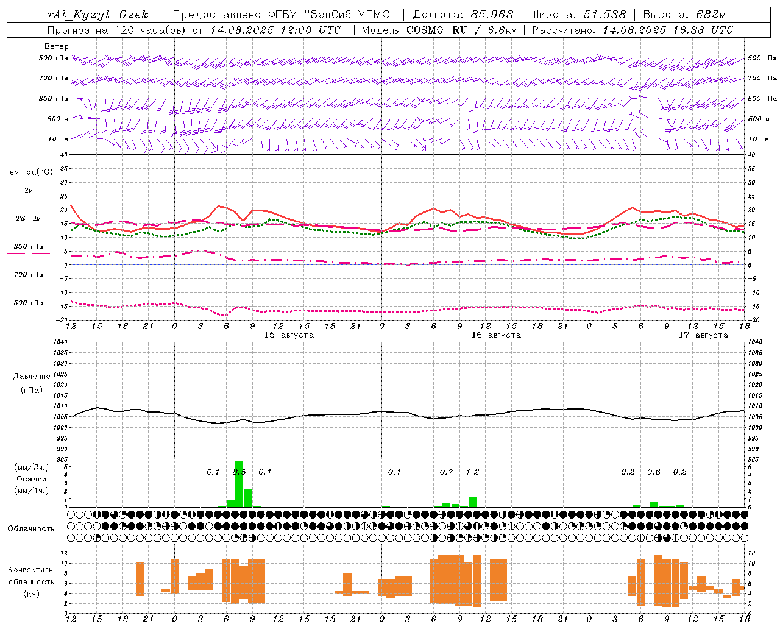This screenshot has width=780, height=624.
Task: Click the 8.5 precipitation amount value
Action: (239, 472)
